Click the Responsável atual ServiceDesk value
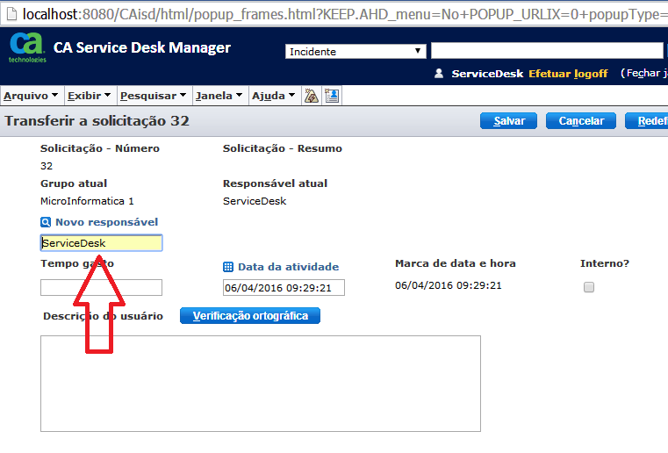This screenshot has width=668, height=453. tap(255, 201)
